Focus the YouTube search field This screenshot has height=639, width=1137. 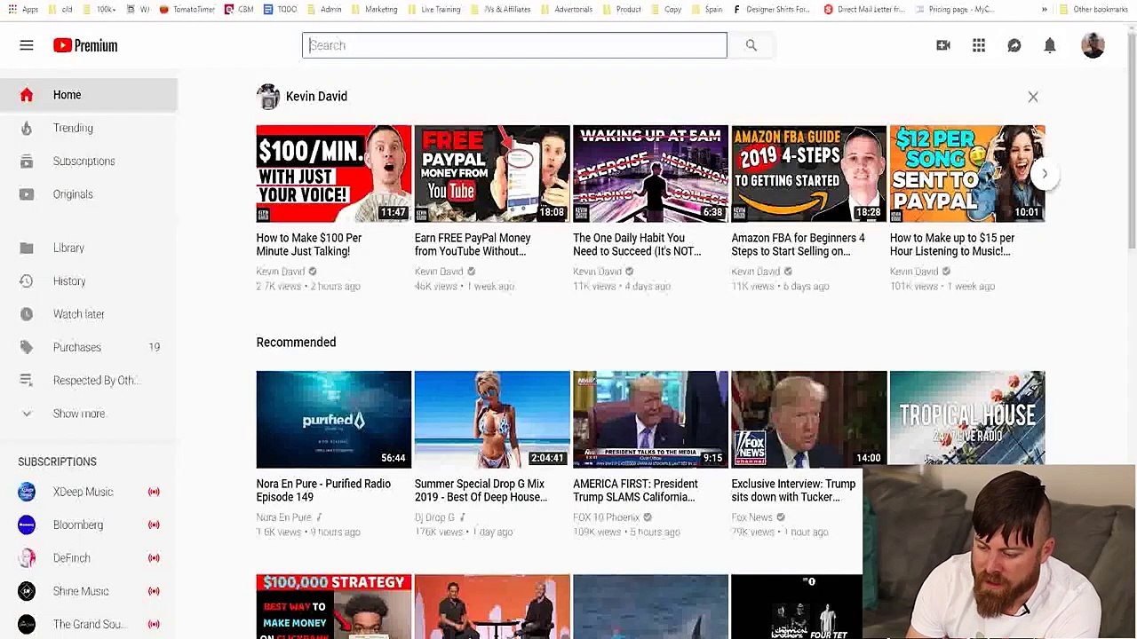[x=514, y=45]
